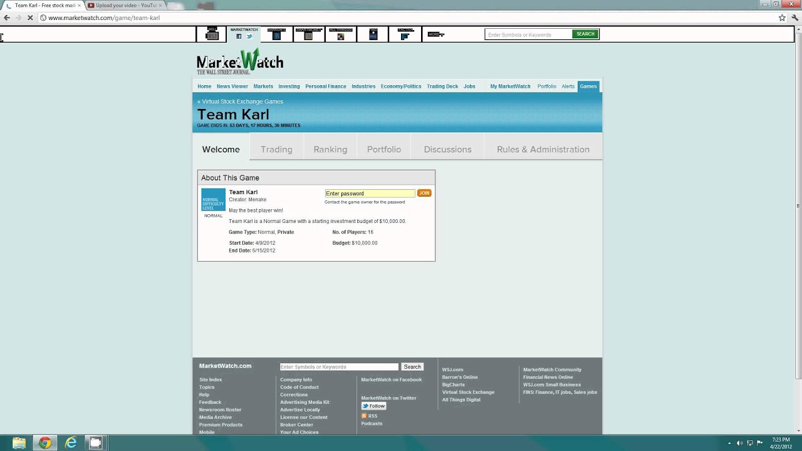
Task: Open the MarketWatch Community footer link
Action: click(552, 370)
